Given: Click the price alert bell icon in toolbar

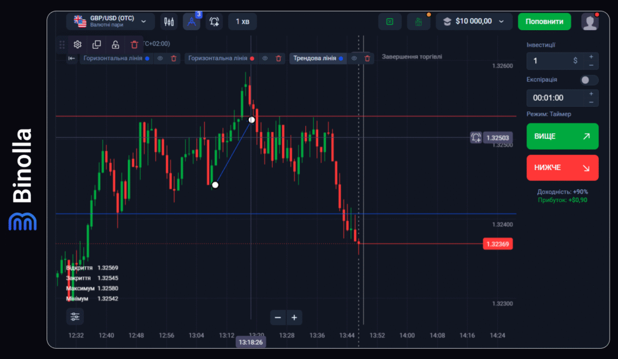Looking at the screenshot, I should tap(214, 22).
